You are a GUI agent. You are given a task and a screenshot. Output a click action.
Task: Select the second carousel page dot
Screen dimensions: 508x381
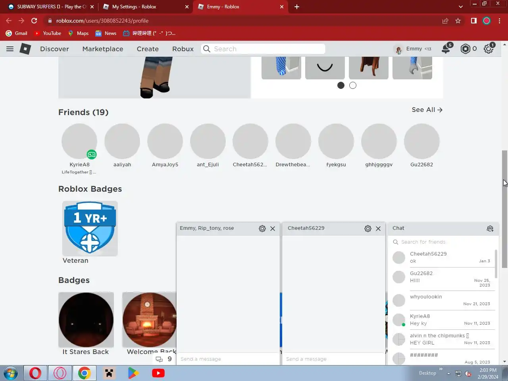tap(353, 85)
